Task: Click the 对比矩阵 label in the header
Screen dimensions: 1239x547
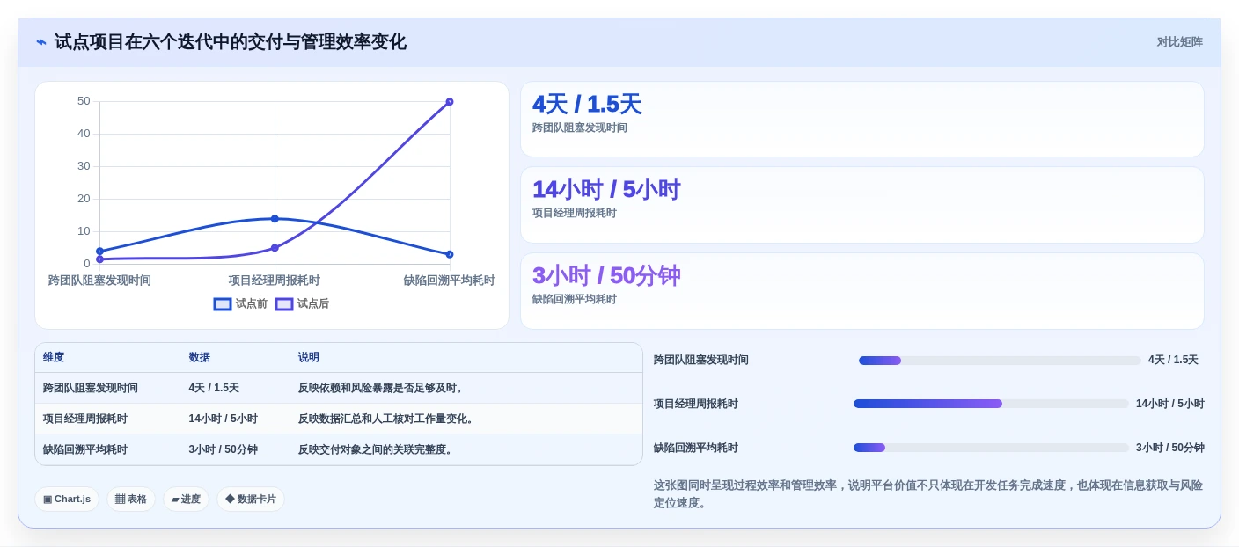Action: coord(1179,42)
